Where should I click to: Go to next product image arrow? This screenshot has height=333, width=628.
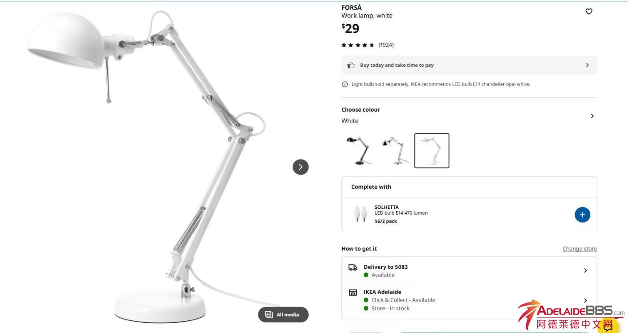[301, 167]
